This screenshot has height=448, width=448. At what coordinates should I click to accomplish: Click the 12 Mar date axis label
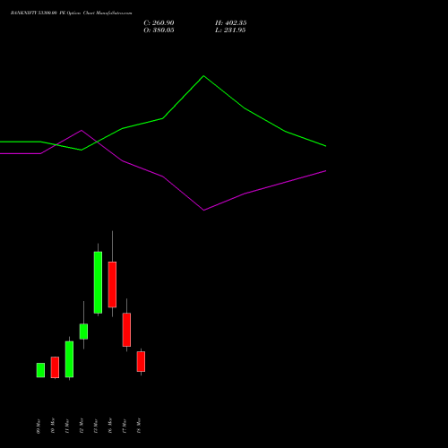[82, 426]
